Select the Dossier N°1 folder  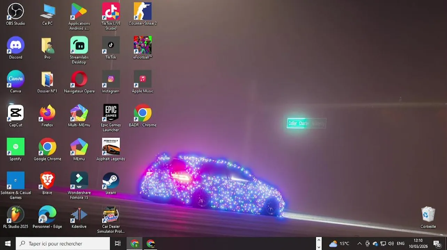(47, 82)
